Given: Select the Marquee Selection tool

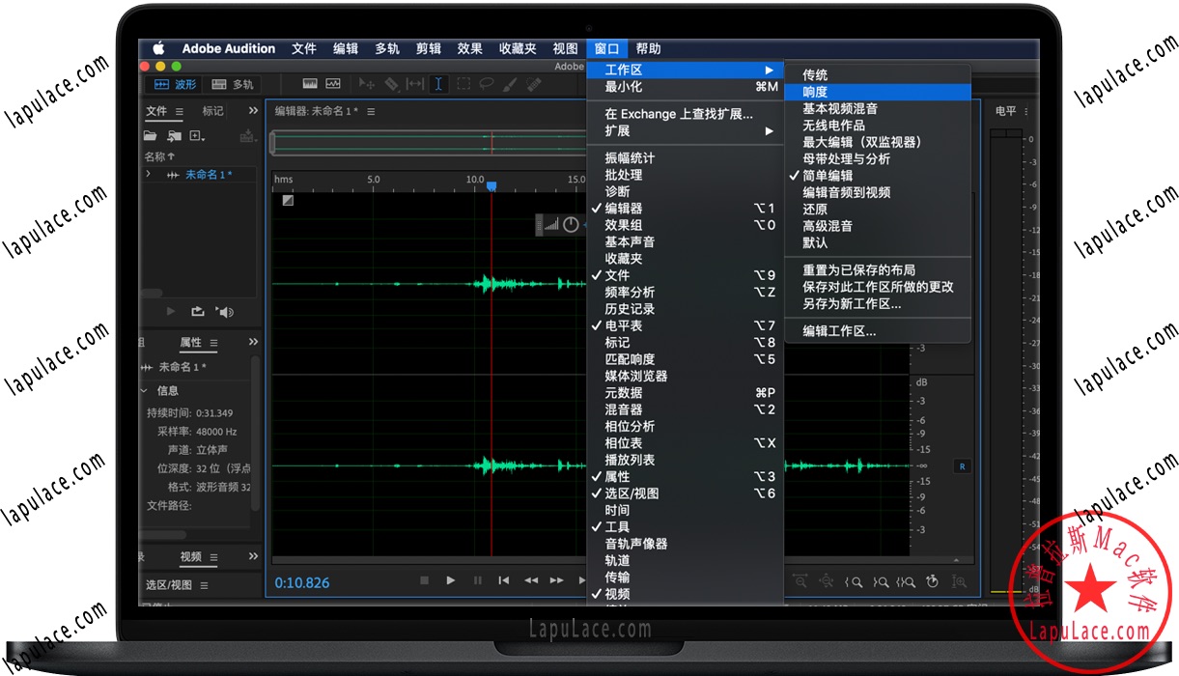Looking at the screenshot, I should (463, 84).
